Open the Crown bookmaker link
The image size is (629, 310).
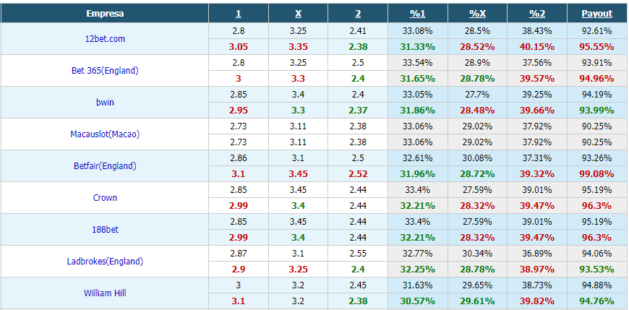[x=105, y=198]
